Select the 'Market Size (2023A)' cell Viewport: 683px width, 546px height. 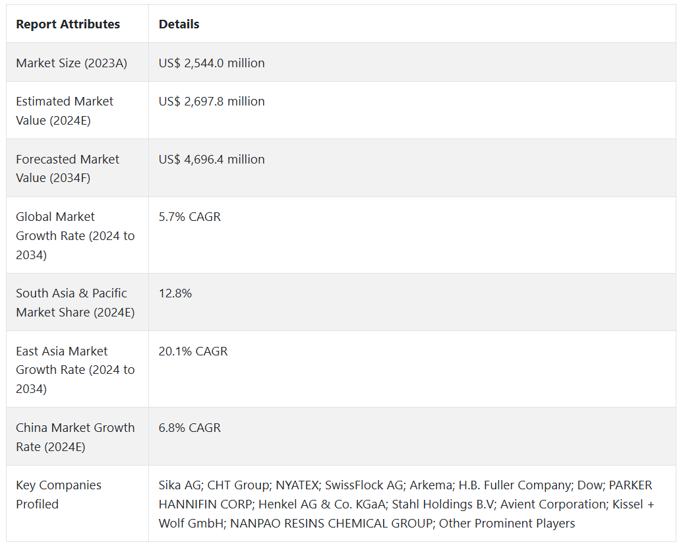coord(71,63)
